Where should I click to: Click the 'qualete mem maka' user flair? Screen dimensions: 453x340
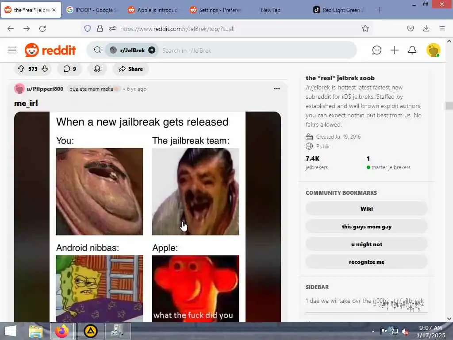coord(93,89)
